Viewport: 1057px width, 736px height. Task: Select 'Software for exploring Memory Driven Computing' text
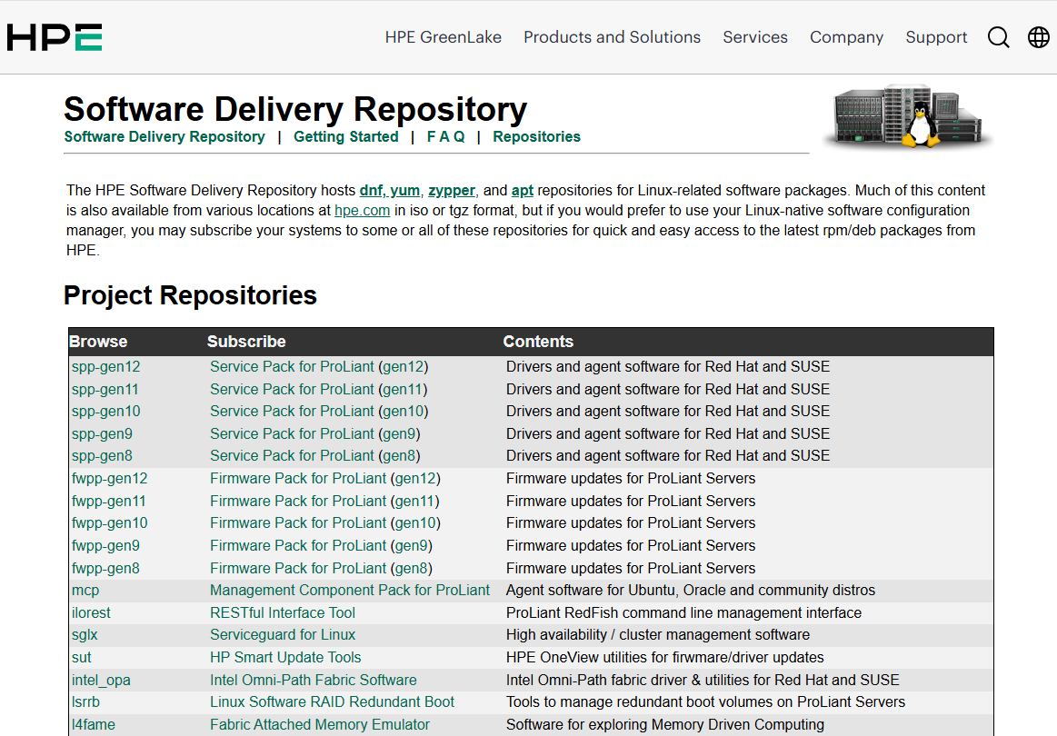665,725
